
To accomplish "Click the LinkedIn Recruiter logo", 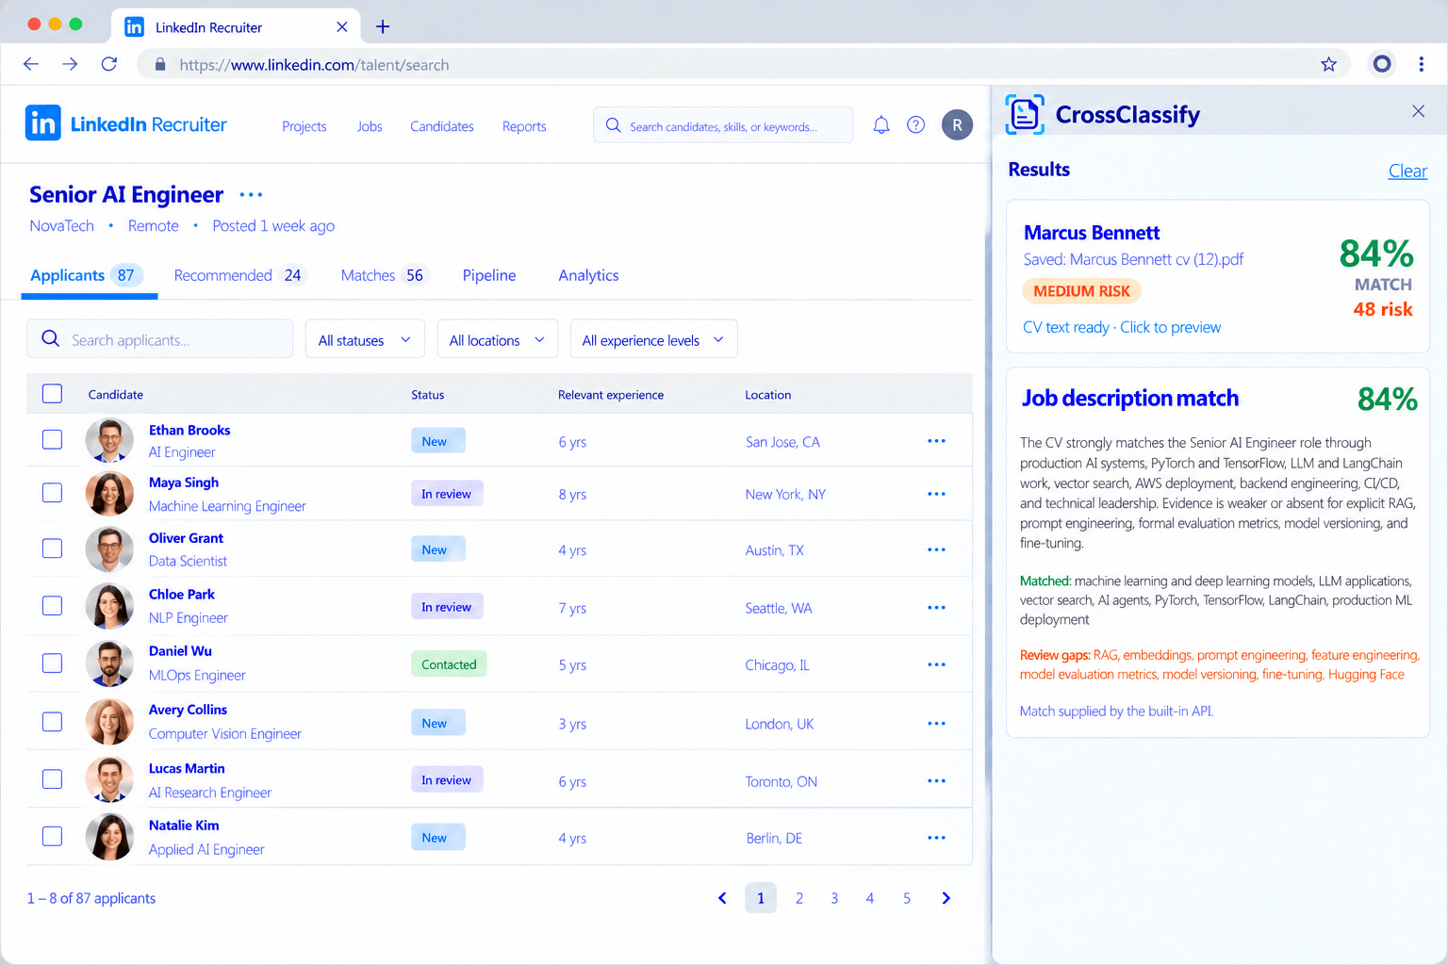I will click(125, 123).
